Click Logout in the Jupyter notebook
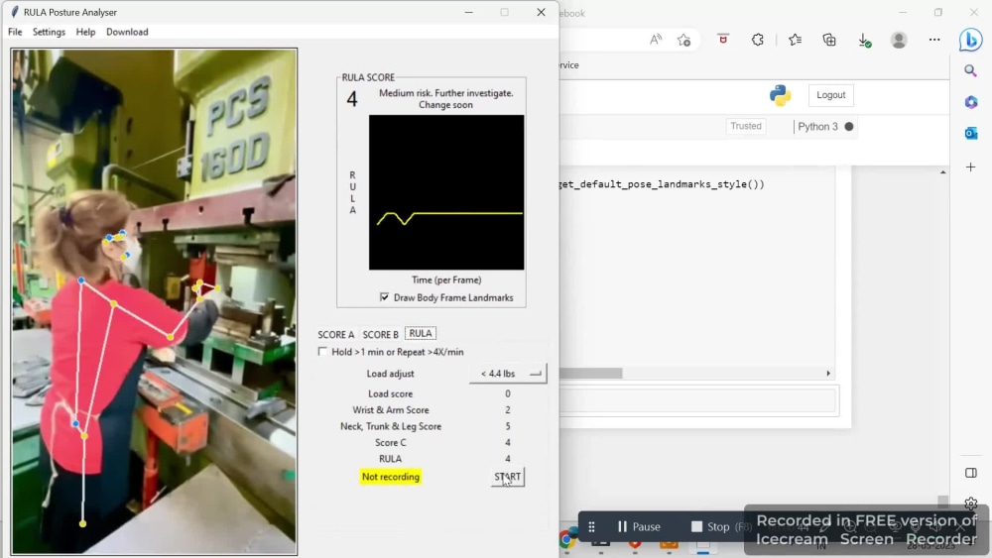Image resolution: width=992 pixels, height=558 pixels. pyautogui.click(x=830, y=95)
